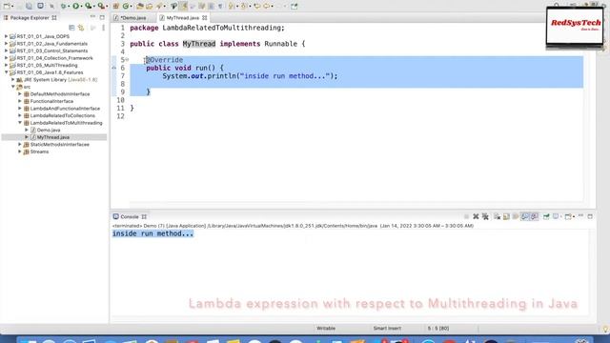Toggle Scroll Lock in Console toolbar

tap(506, 216)
